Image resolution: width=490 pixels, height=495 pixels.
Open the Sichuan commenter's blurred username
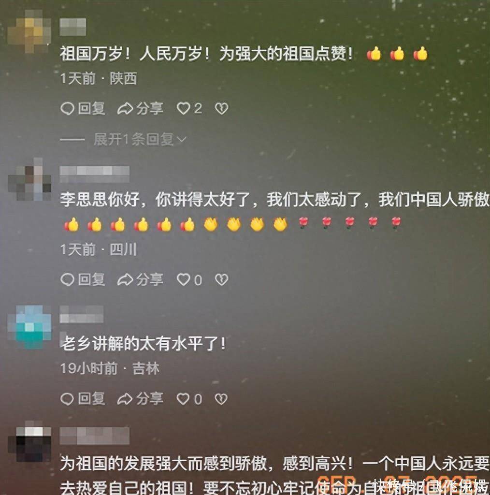[x=95, y=174]
